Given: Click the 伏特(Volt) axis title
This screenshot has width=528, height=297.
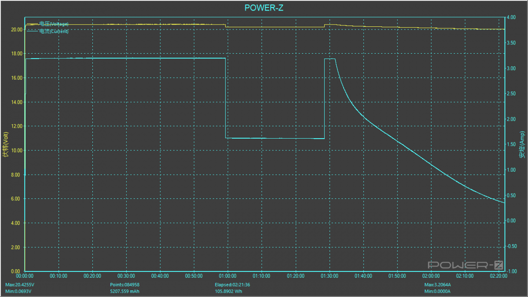Looking at the screenshot, I should click(x=5, y=144).
